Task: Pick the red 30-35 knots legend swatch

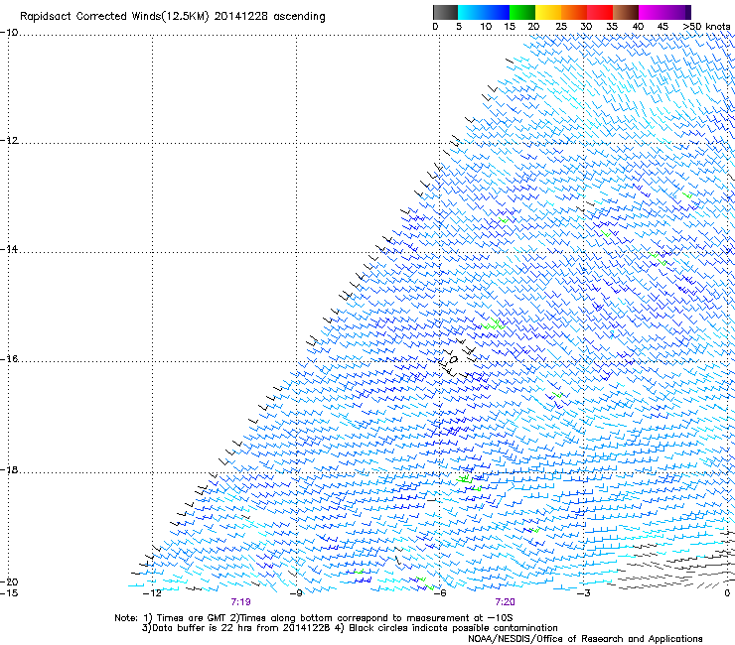Action: point(600,12)
